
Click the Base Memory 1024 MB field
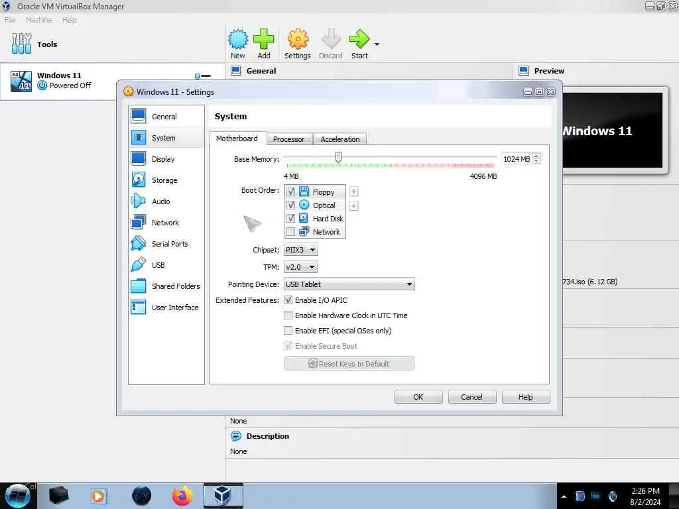click(x=516, y=159)
